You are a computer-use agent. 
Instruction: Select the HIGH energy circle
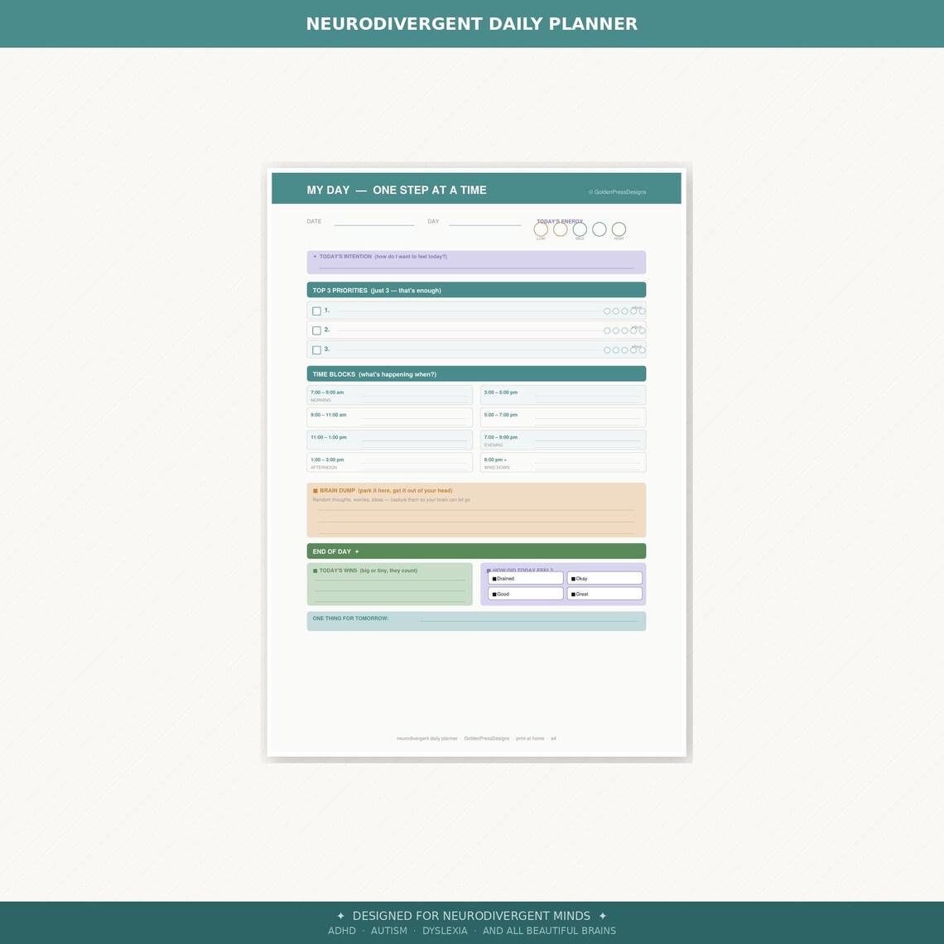[x=619, y=229]
